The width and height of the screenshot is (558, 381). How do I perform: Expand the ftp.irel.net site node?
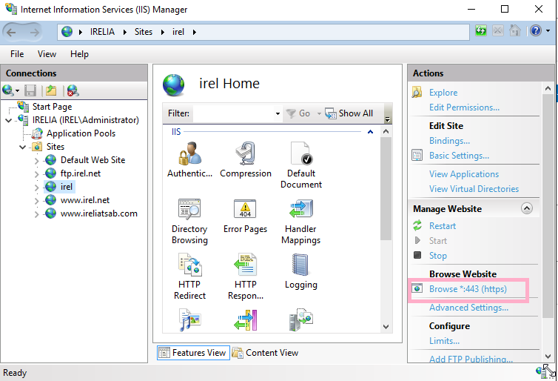(x=37, y=174)
